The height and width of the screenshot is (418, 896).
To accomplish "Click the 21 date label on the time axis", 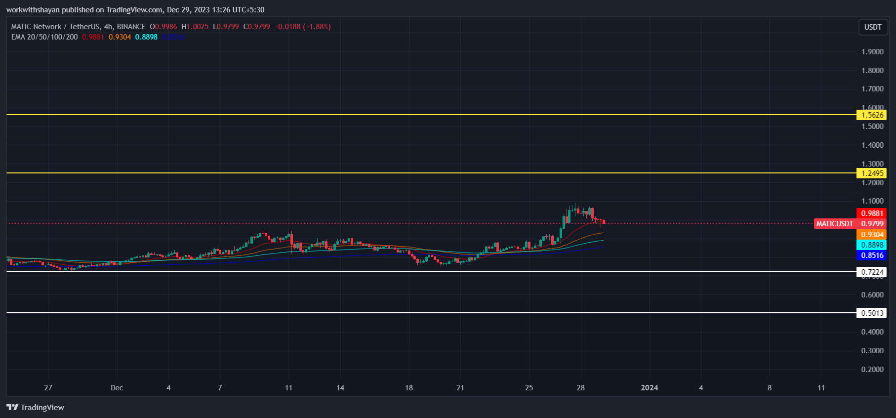I will (x=460, y=388).
